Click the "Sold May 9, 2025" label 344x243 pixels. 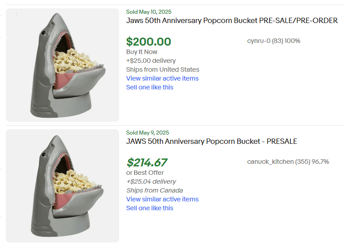coord(147,133)
